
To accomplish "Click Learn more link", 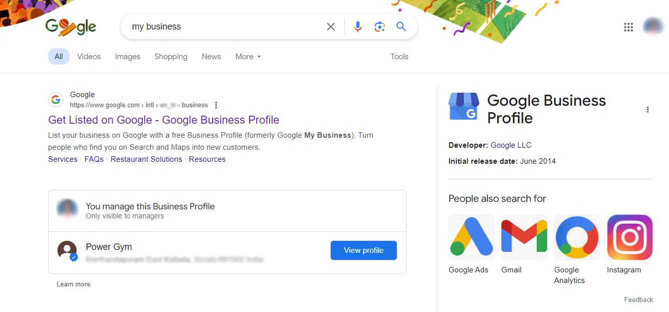I will (74, 284).
